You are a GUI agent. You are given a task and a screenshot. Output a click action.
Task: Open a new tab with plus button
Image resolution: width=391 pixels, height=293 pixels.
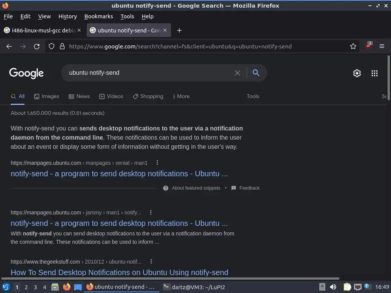tap(179, 31)
